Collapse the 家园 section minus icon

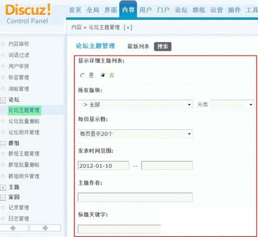coord(3,197)
